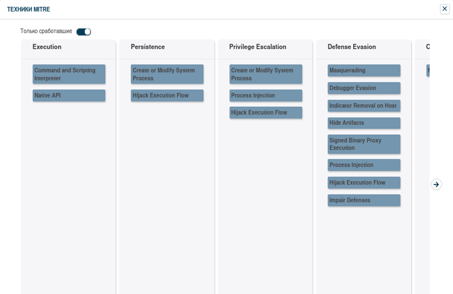Click Process Injection under Defense Evasion
453x294 pixels.
click(364, 165)
